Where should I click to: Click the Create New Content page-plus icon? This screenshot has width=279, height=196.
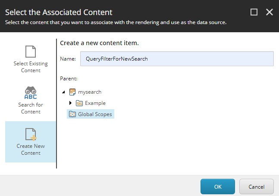tap(31, 134)
